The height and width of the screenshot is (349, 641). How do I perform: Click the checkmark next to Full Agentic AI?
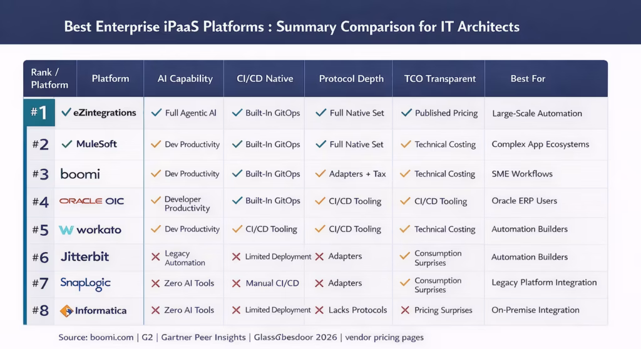click(x=156, y=113)
